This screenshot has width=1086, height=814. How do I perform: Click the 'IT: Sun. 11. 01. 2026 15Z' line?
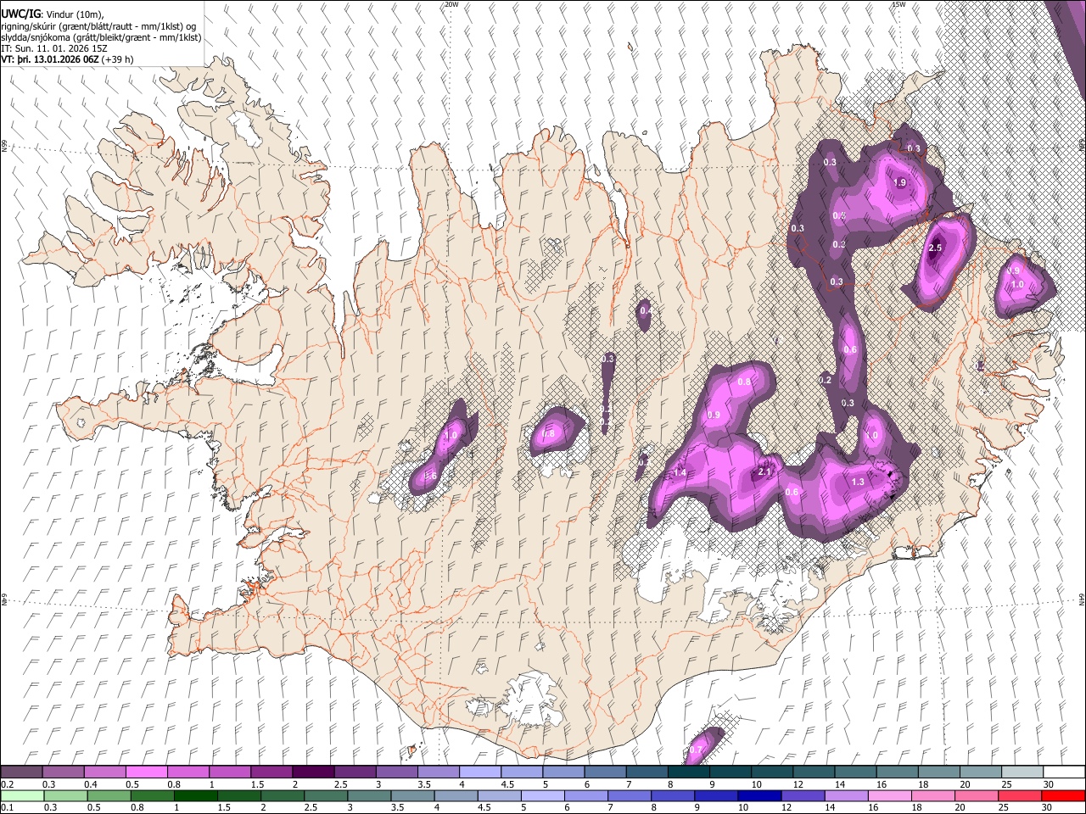[x=54, y=48]
